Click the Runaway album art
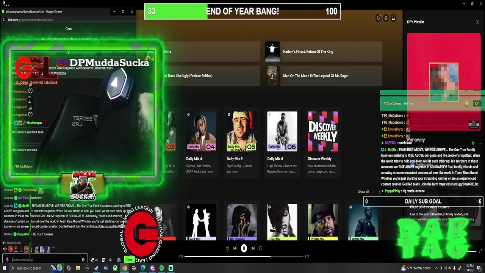Screen dimensions: 485x273 (x=444, y=82)
